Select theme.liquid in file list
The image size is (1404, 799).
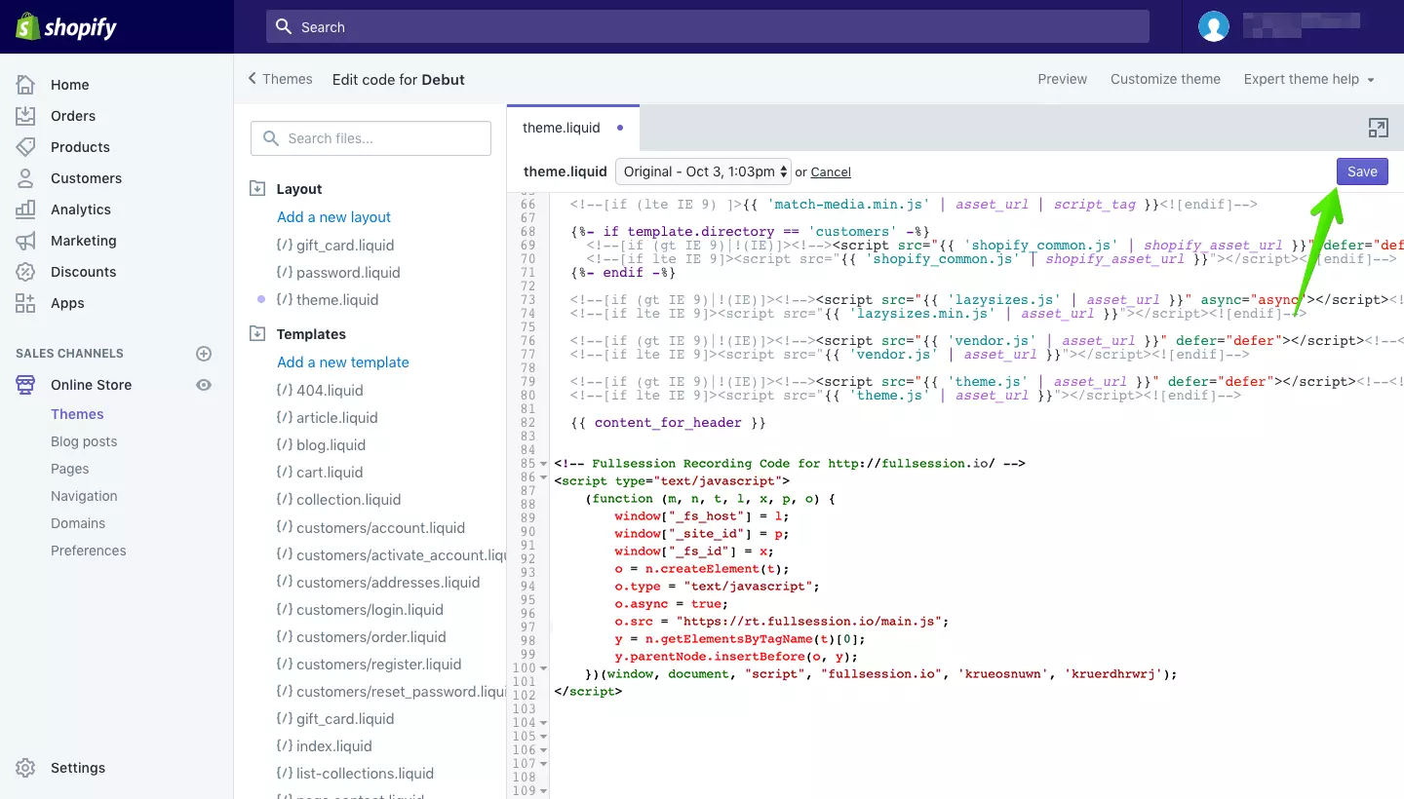(x=337, y=300)
